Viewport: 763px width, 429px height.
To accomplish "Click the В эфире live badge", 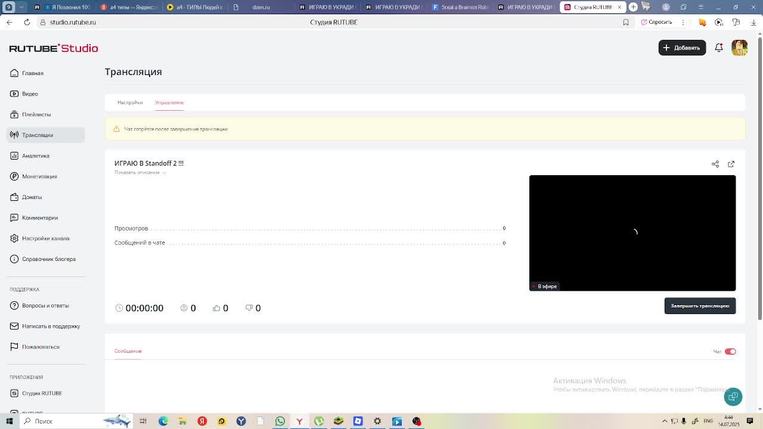I will (x=544, y=287).
